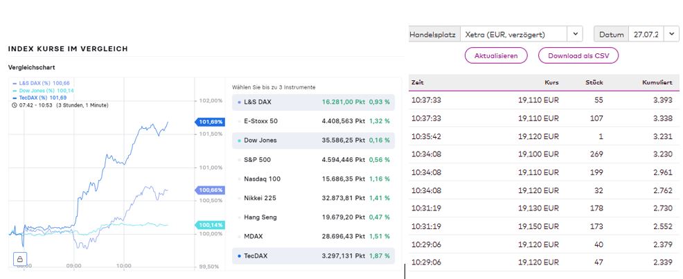The height and width of the screenshot is (279, 683).
Task: Select the MDAX row in the instrument list
Action: tap(313, 236)
